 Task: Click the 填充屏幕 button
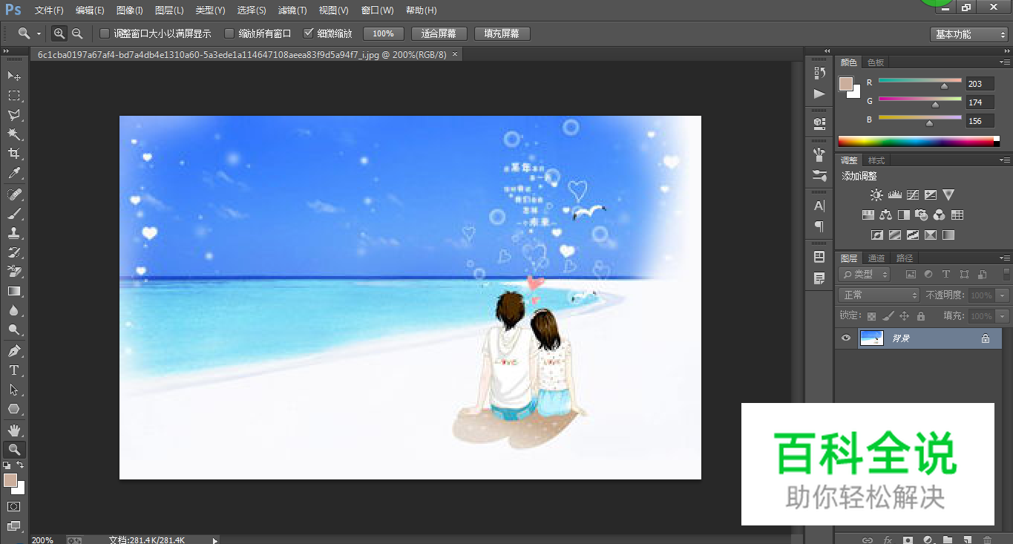coord(502,33)
